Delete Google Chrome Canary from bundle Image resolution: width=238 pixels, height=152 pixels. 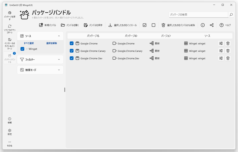(228, 51)
